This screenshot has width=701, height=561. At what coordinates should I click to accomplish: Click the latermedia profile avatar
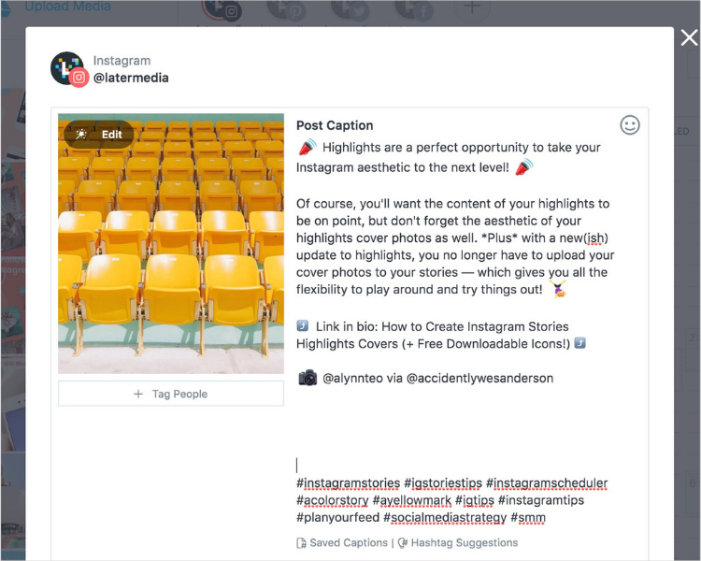[x=68, y=69]
